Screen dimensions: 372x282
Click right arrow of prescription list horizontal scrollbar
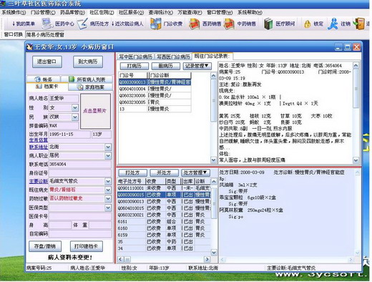coord(207,259)
